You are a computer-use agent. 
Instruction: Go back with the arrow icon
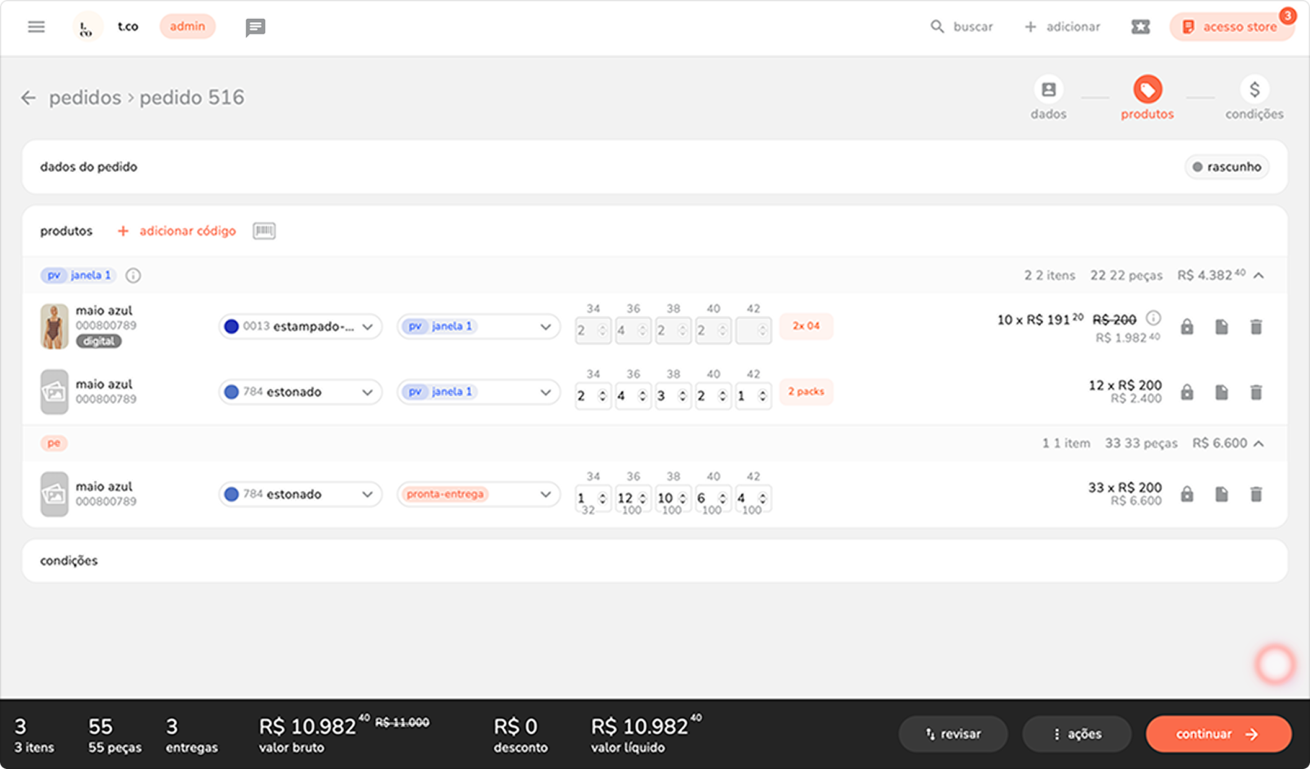[x=29, y=97]
